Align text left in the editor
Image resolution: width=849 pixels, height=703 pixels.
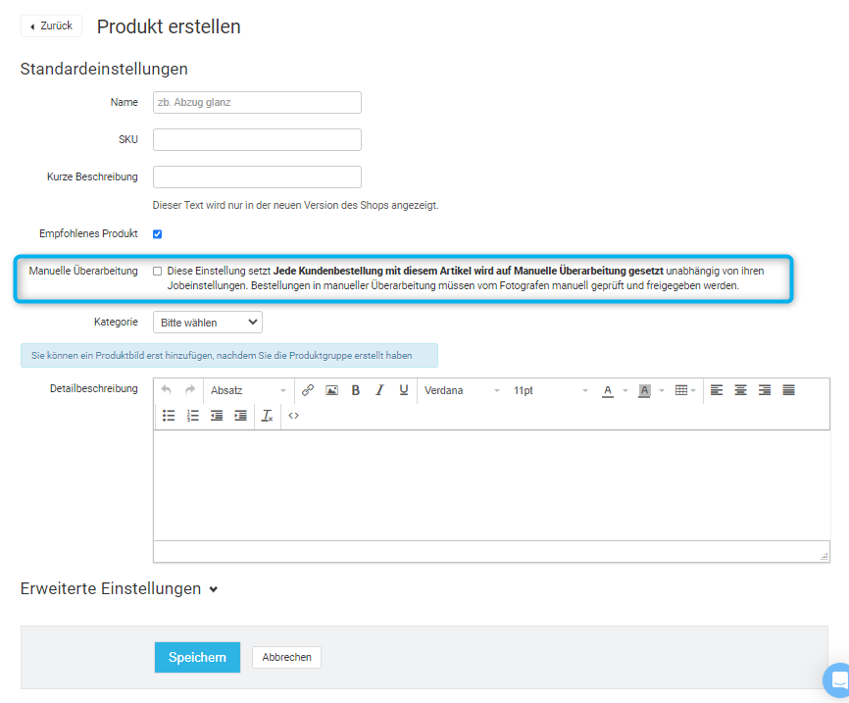coord(717,390)
